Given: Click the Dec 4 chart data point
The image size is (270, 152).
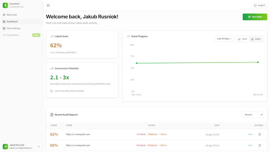Looking at the screenshot, I should [x=137, y=63].
